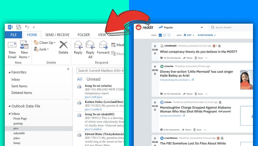This screenshot has height=146, width=258.
Task: Click Save on the AskReddit post
Action: point(199,58)
